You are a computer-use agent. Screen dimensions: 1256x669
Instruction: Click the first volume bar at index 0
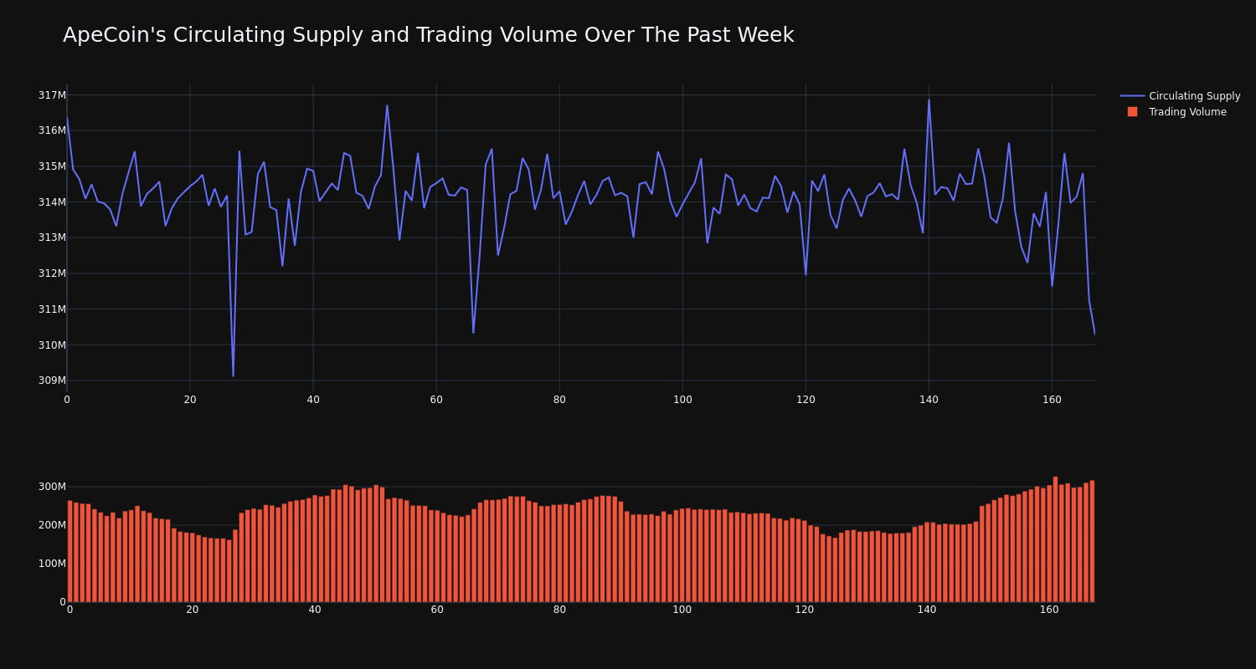pos(69,551)
